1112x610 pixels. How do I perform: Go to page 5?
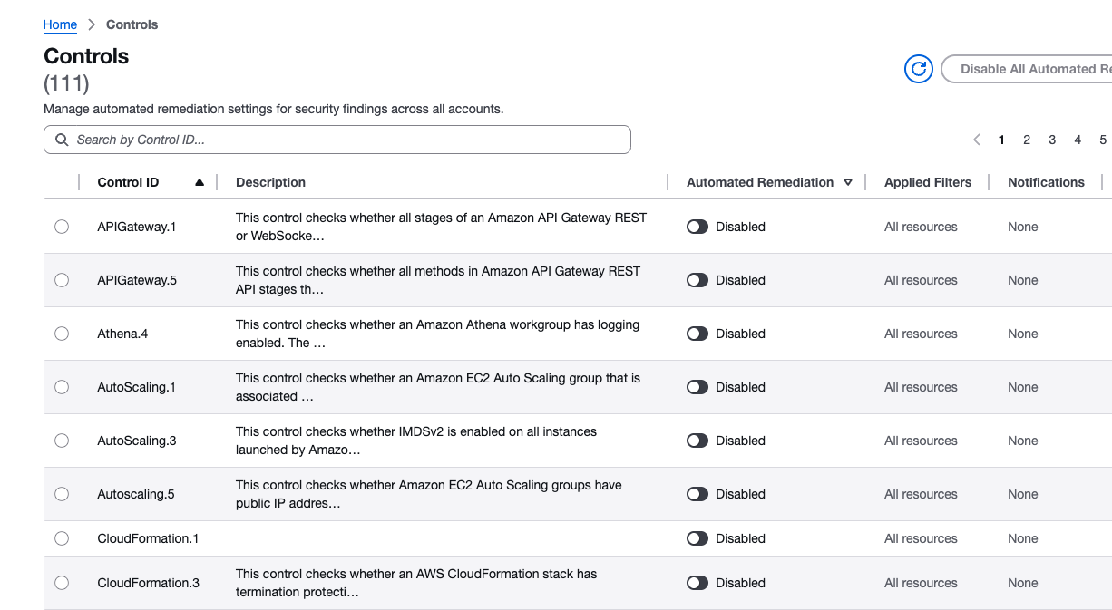click(1103, 140)
